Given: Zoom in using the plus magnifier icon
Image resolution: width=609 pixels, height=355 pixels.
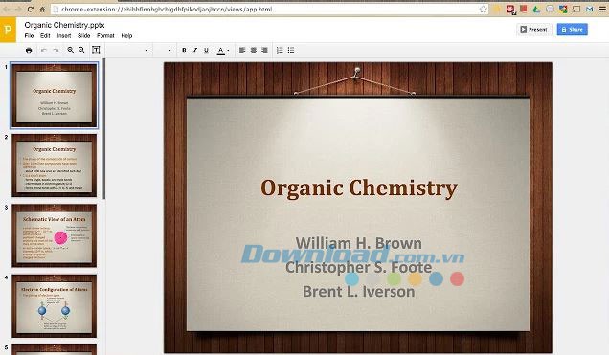Looking at the screenshot, I should pyautogui.click(x=70, y=50).
